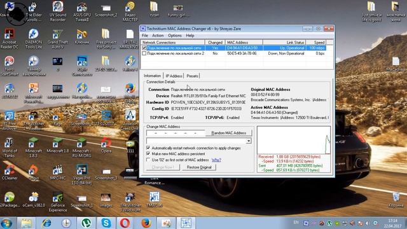Open the Options menu

pyautogui.click(x=175, y=36)
